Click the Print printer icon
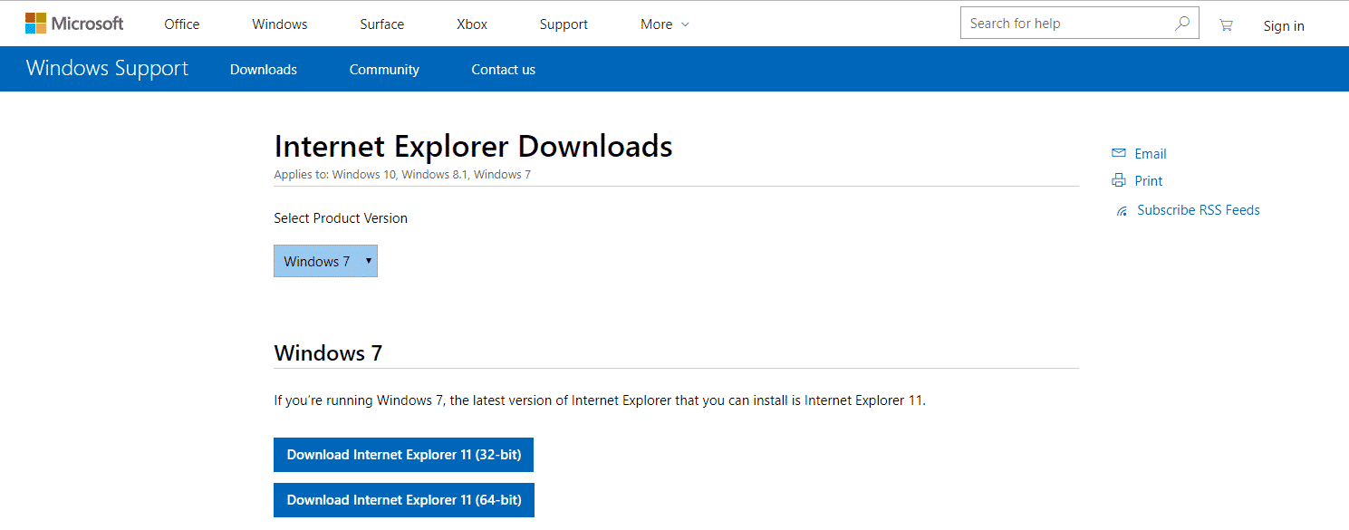Image resolution: width=1349 pixels, height=530 pixels. (x=1119, y=180)
